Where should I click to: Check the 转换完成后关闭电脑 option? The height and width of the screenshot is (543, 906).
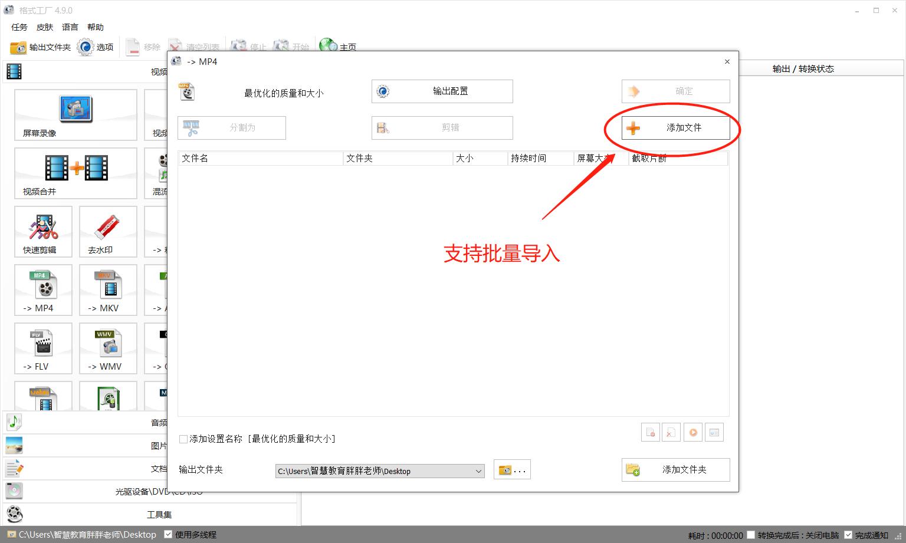point(751,534)
